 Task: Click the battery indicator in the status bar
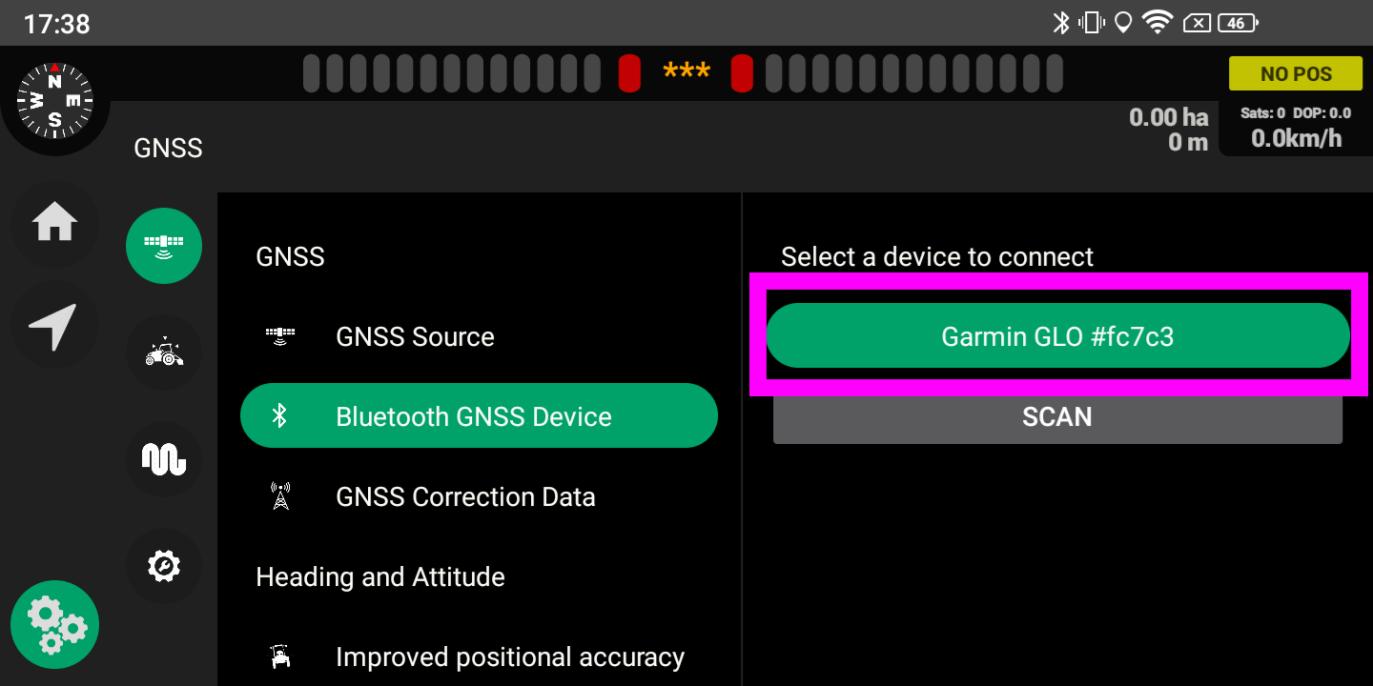[1237, 22]
